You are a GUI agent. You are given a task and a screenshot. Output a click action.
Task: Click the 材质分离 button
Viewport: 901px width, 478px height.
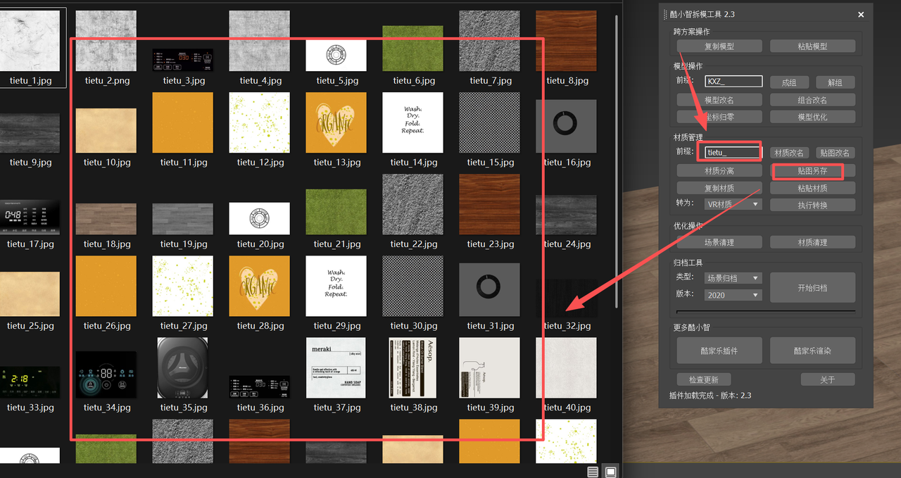(x=719, y=170)
